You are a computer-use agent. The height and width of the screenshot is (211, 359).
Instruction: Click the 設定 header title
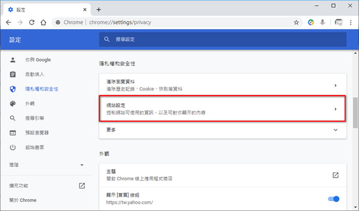click(15, 40)
